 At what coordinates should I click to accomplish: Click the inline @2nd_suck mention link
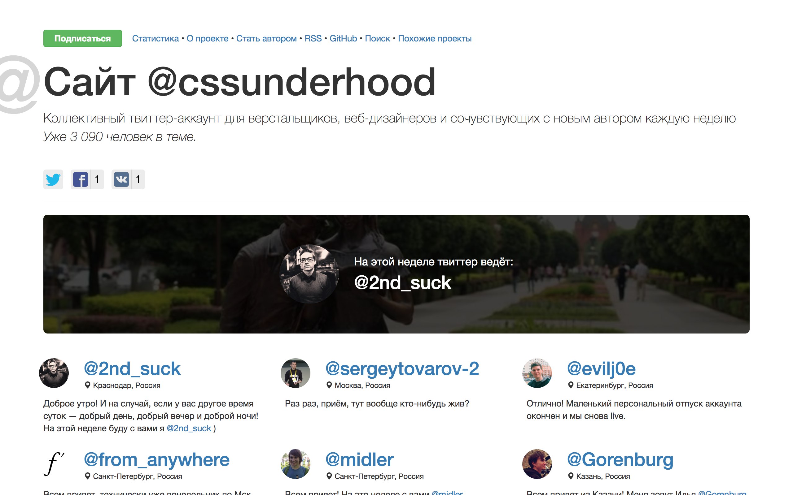tap(189, 428)
